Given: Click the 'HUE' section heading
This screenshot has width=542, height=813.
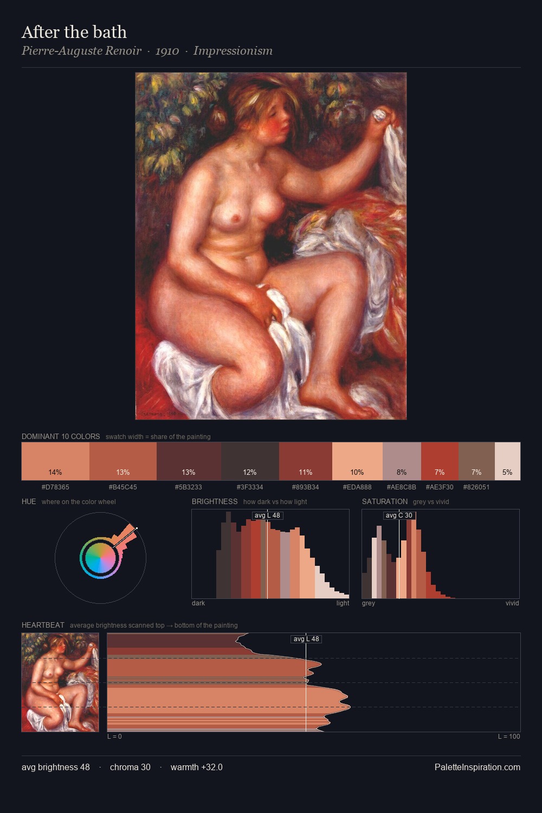Looking at the screenshot, I should (29, 501).
